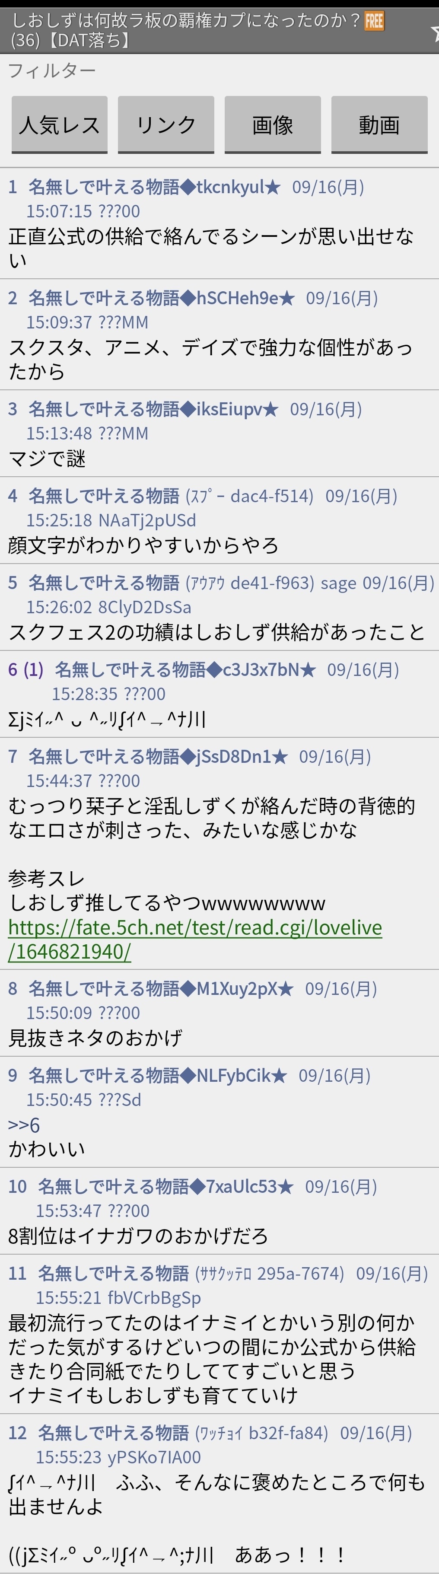Follow the >>6 reply anchor
The image size is (439, 1574).
[24, 1124]
